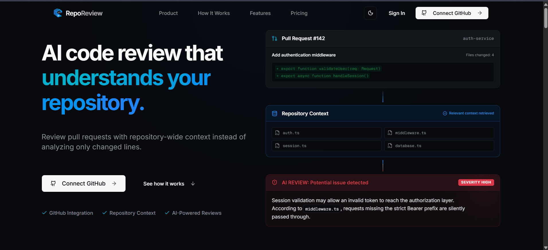Click the Sign In link
Viewport: 548px width, 250px height.
coord(397,13)
